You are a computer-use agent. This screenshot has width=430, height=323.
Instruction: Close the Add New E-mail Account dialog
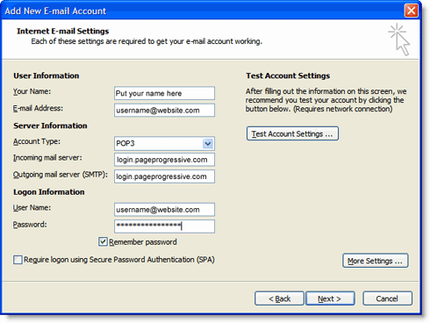tap(411, 11)
